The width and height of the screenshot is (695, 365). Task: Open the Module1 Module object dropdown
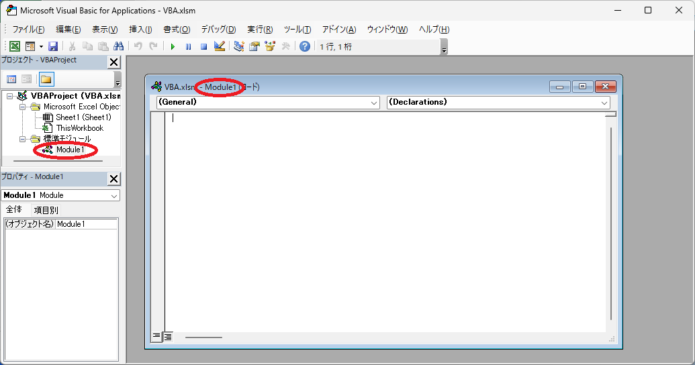[x=114, y=195]
